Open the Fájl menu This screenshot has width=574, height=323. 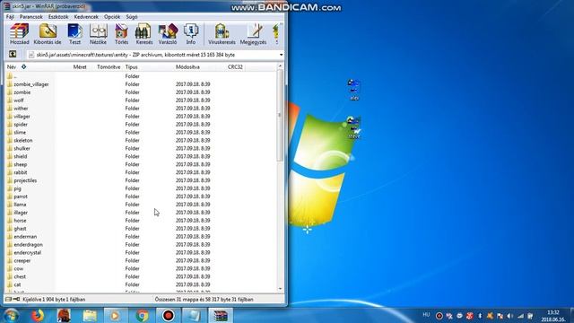10,17
